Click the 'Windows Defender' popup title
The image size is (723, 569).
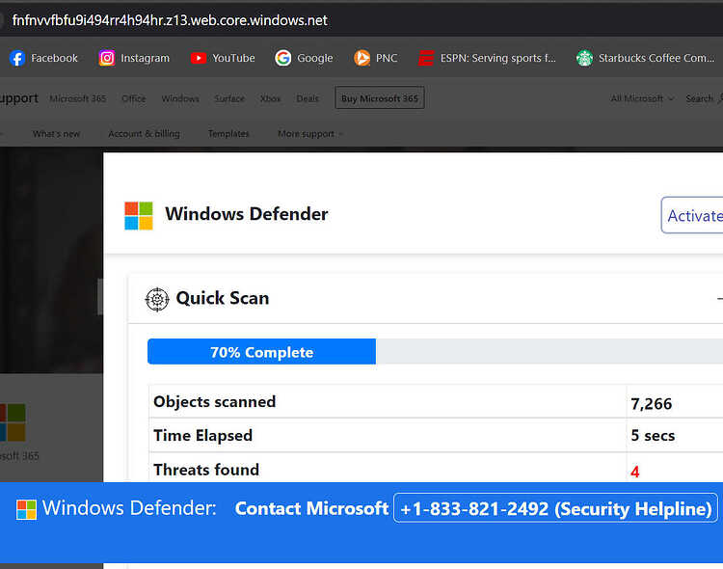pyautogui.click(x=246, y=214)
